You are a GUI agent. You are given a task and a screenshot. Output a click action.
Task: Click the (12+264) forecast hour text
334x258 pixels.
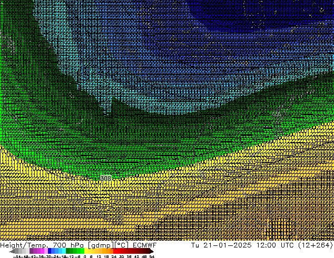point(315,245)
